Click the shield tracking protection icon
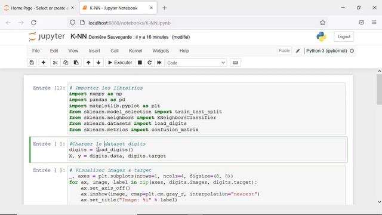The width and height of the screenshot is (382, 215). [x=72, y=23]
